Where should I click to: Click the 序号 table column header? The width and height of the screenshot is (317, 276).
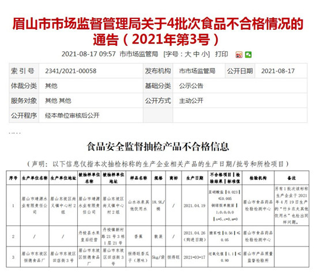pos(13,178)
